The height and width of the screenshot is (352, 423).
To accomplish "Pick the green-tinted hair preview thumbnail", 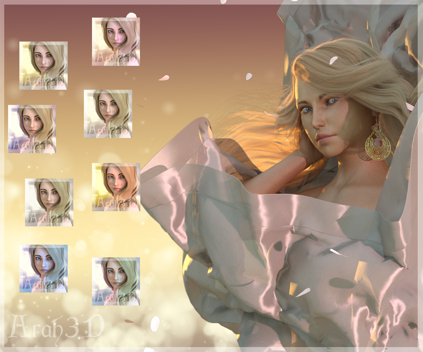I will point(116,281).
